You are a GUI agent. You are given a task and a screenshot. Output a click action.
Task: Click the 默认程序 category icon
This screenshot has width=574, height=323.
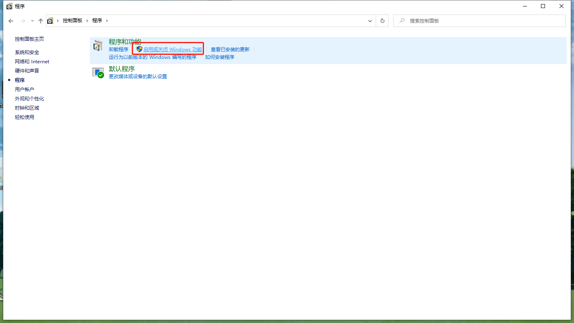(x=98, y=73)
